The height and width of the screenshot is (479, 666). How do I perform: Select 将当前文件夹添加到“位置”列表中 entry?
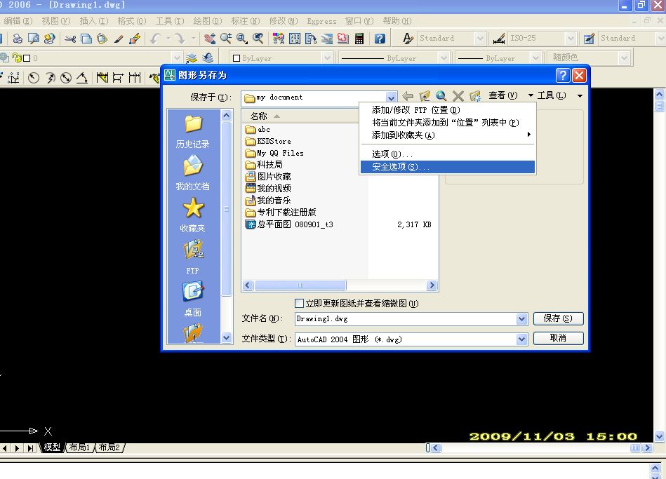click(447, 123)
